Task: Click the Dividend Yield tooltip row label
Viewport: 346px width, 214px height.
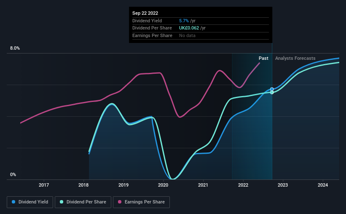Action: 147,21
